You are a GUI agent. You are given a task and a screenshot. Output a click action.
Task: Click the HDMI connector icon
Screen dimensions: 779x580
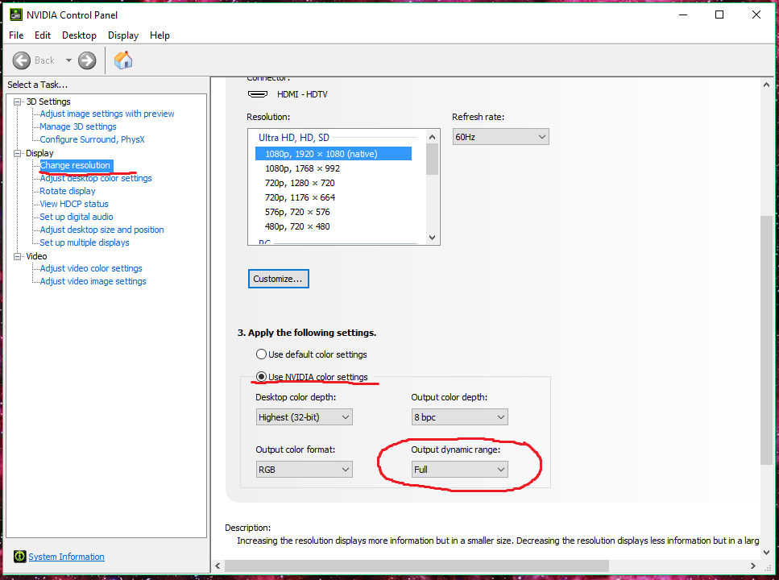(258, 94)
